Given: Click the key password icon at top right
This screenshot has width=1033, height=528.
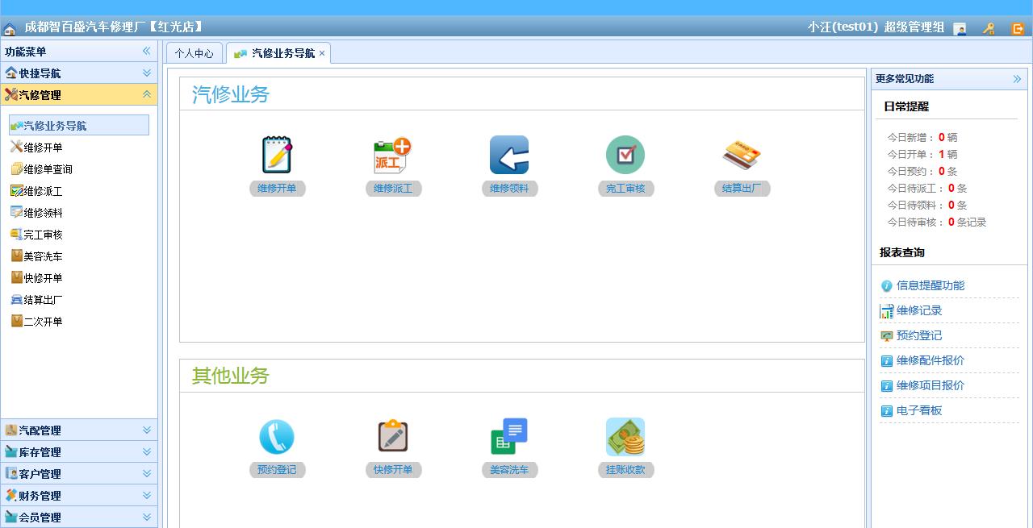Looking at the screenshot, I should pyautogui.click(x=989, y=29).
